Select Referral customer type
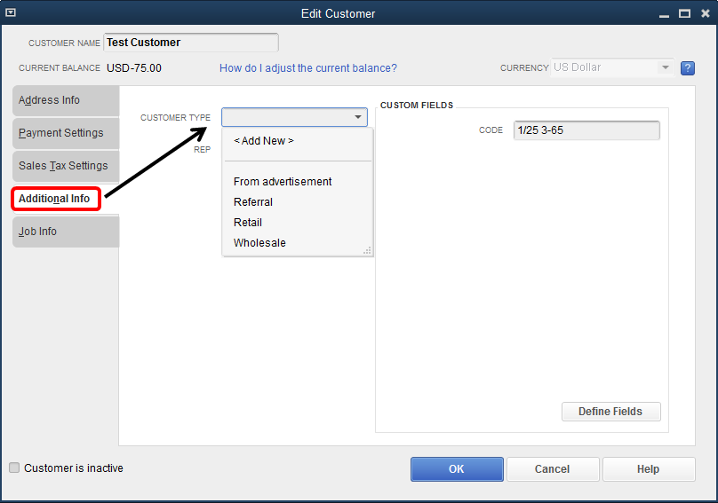718x503 pixels. pos(252,202)
